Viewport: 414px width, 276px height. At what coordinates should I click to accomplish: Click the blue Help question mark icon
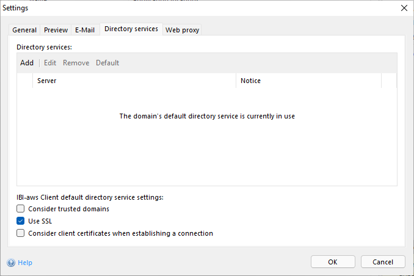pos(11,263)
